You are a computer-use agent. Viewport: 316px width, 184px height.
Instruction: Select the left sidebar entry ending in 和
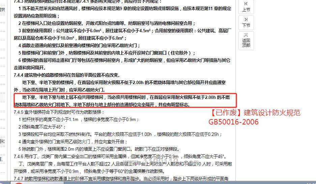tap(3, 141)
